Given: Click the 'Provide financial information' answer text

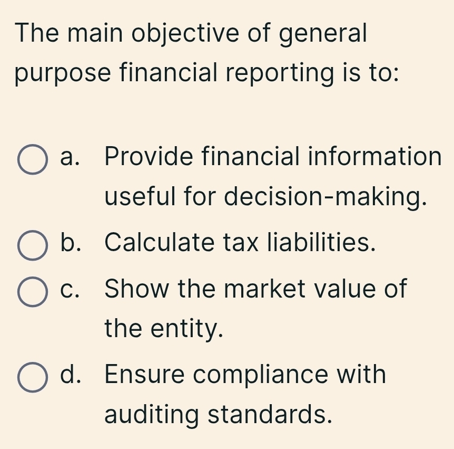Looking at the screenshot, I should [x=273, y=157].
